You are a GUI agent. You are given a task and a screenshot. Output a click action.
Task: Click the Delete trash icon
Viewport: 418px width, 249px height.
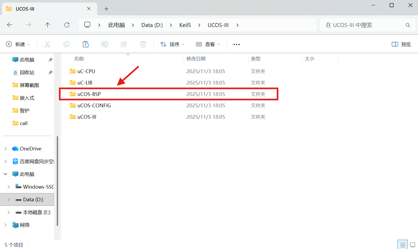(x=143, y=44)
